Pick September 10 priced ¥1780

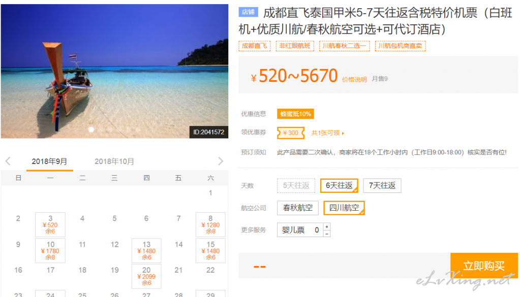click(x=50, y=251)
